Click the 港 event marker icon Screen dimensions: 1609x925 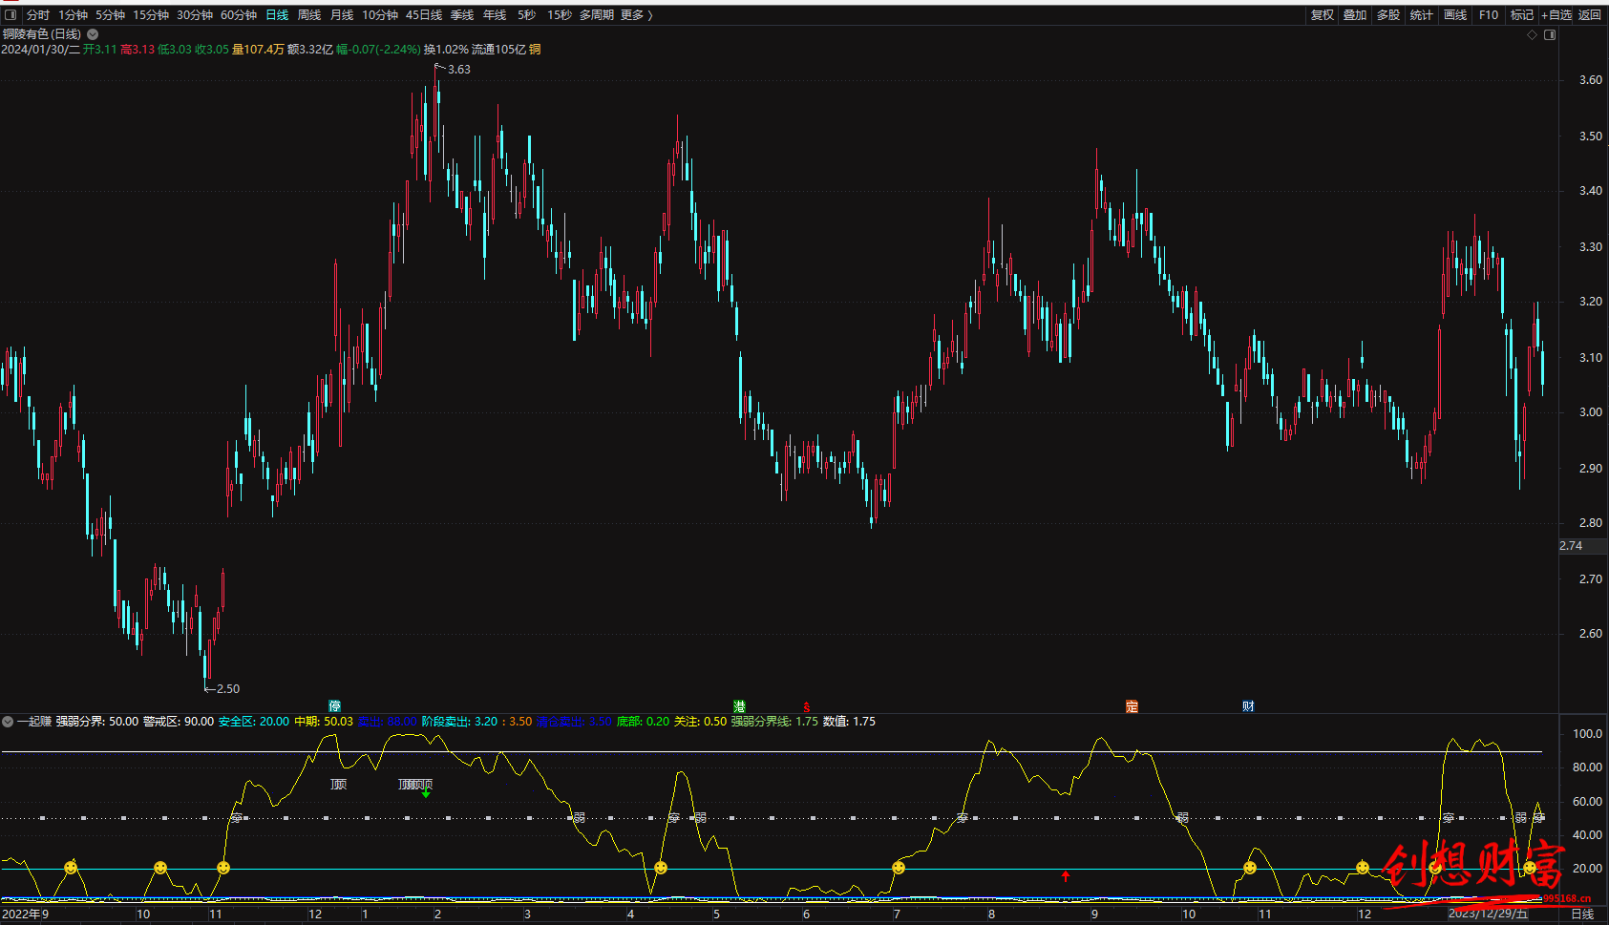click(739, 706)
